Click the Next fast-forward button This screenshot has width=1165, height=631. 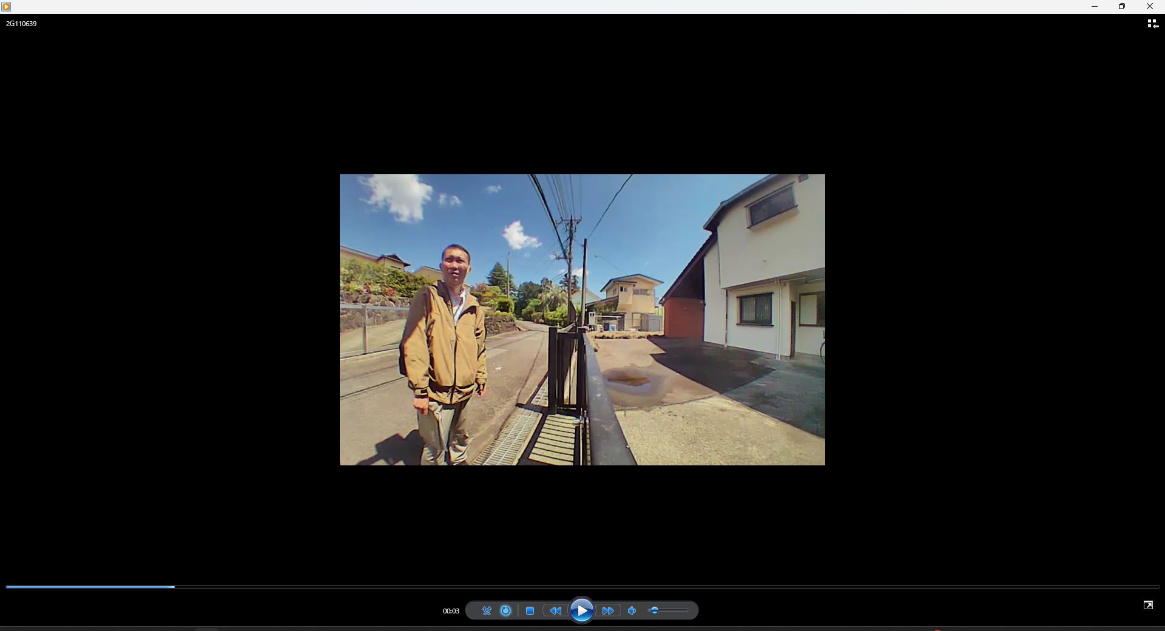[609, 611]
